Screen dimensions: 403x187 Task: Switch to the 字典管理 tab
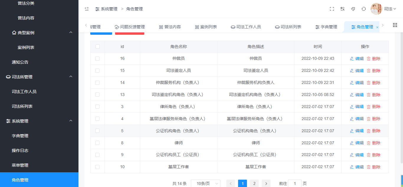click(326, 27)
